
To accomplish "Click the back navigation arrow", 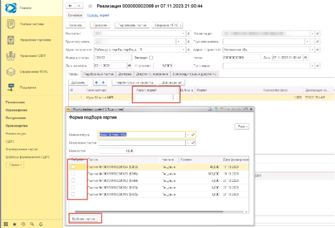I will (70, 5).
